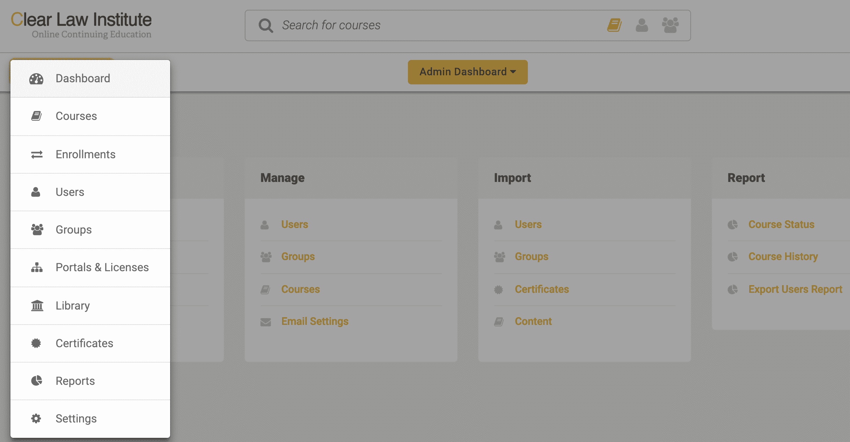The image size is (850, 442).
Task: Click the Users person icon in menu
Action: (36, 192)
